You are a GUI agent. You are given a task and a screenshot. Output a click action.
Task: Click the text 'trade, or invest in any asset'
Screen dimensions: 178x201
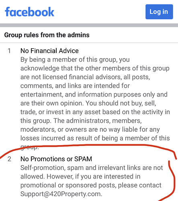[x=70, y=112]
